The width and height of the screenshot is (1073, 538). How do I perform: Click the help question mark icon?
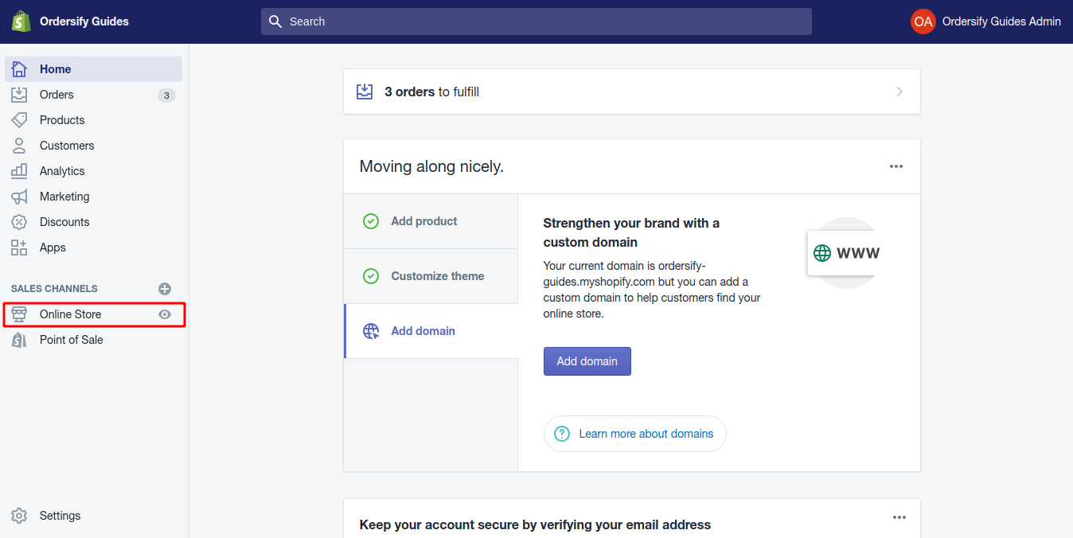(x=562, y=434)
